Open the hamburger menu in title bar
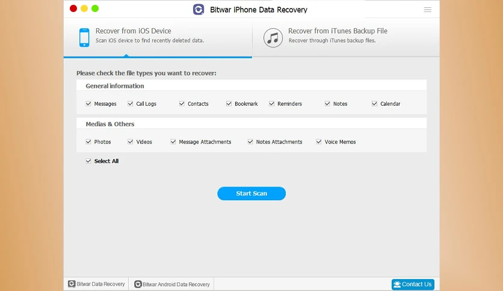 [427, 10]
